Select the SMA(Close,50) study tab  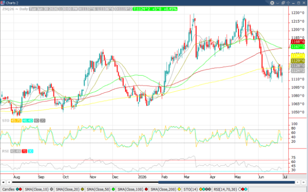(x=101, y=189)
